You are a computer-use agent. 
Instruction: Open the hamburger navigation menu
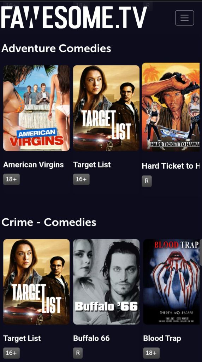pos(184,18)
